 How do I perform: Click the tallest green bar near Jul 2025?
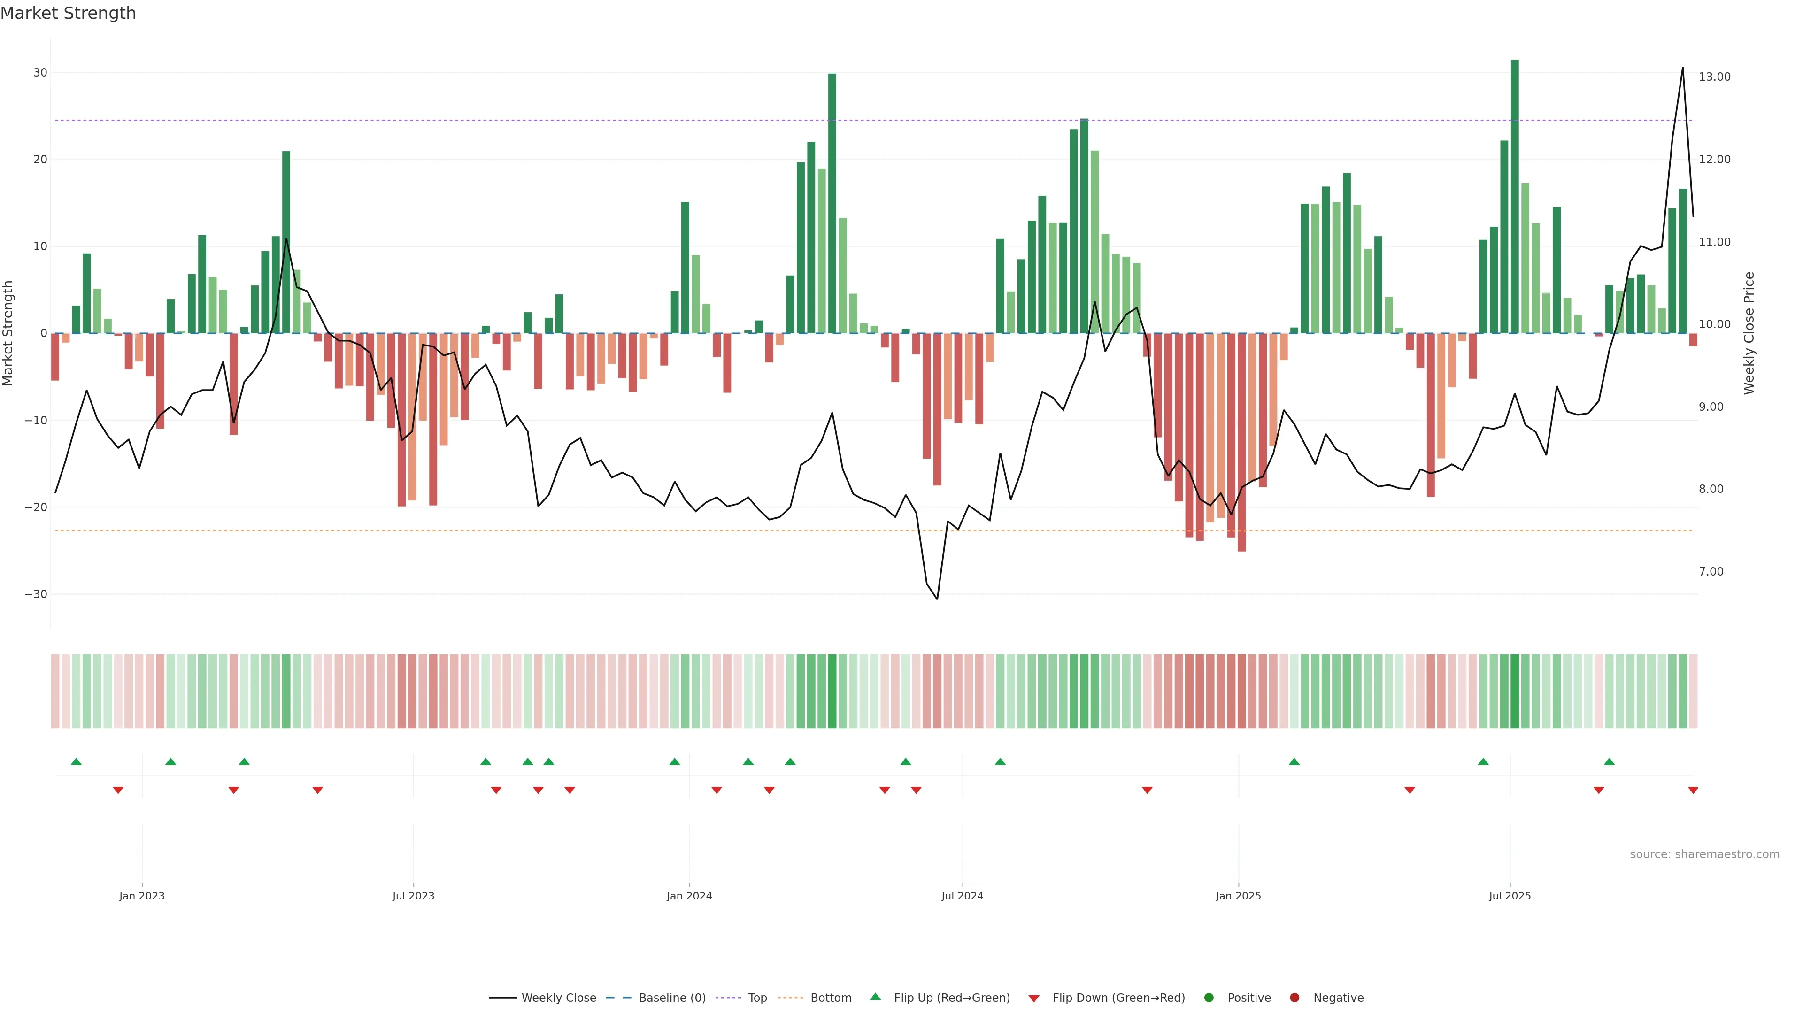click(x=1515, y=196)
